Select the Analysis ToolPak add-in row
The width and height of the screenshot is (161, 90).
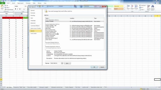coord(75,21)
